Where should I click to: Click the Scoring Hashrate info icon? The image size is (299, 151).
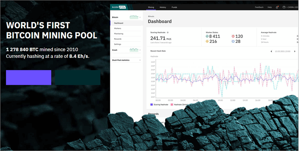tap(168, 32)
